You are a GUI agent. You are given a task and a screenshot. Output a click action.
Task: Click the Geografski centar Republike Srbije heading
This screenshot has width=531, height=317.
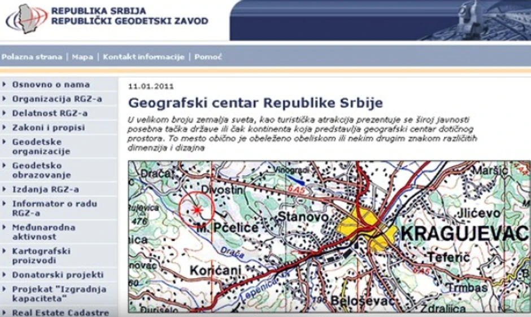coord(256,103)
